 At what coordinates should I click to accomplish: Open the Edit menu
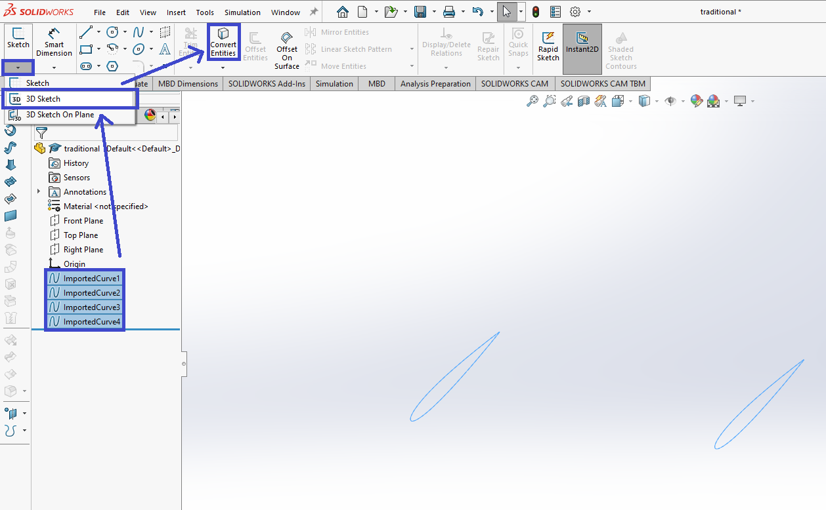click(x=123, y=12)
